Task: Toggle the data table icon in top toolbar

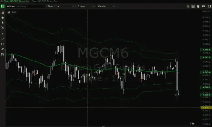Action: tap(193, 6)
